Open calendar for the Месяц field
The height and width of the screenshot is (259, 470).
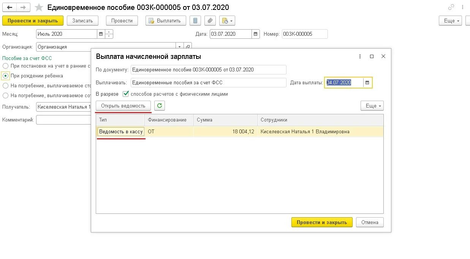pyautogui.click(x=101, y=34)
